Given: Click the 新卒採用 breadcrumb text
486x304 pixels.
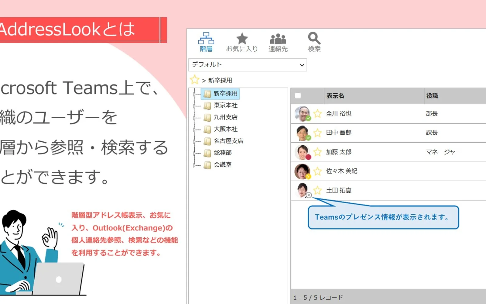Looking at the screenshot, I should (x=220, y=80).
